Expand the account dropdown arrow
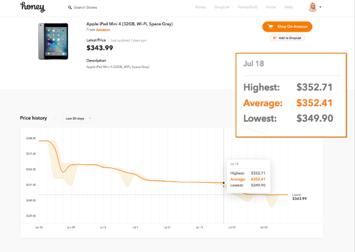The image size is (355, 252). 320,7
